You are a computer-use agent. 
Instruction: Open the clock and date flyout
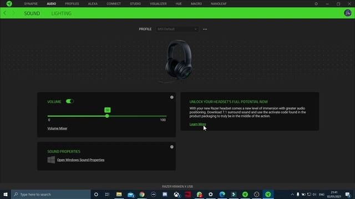[x=334, y=194]
